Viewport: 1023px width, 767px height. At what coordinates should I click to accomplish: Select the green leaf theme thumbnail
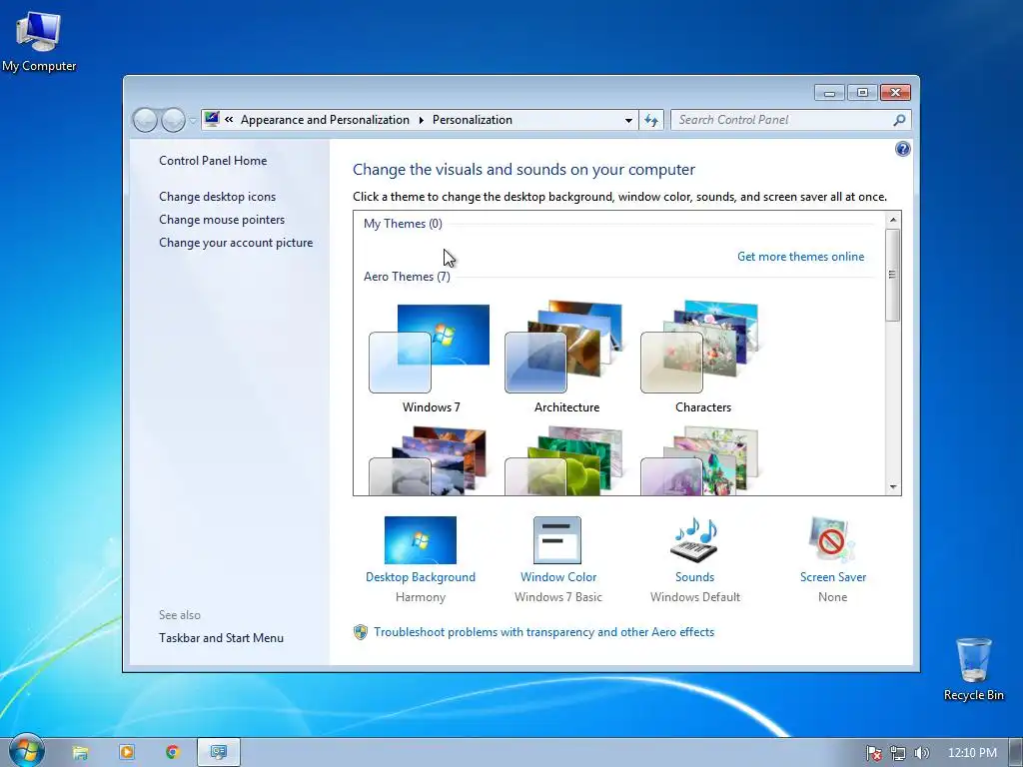(564, 460)
